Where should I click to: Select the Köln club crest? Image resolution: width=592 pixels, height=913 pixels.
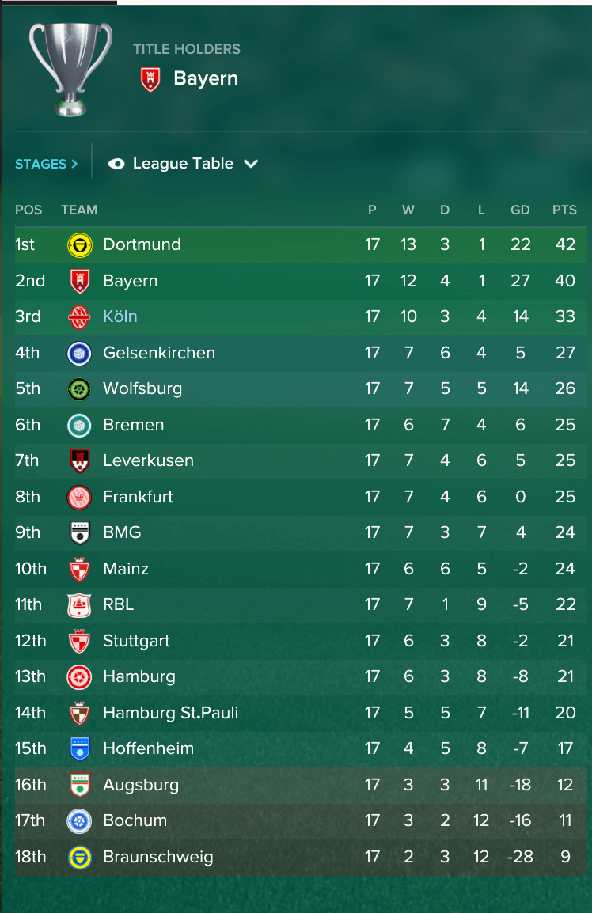click(x=79, y=316)
